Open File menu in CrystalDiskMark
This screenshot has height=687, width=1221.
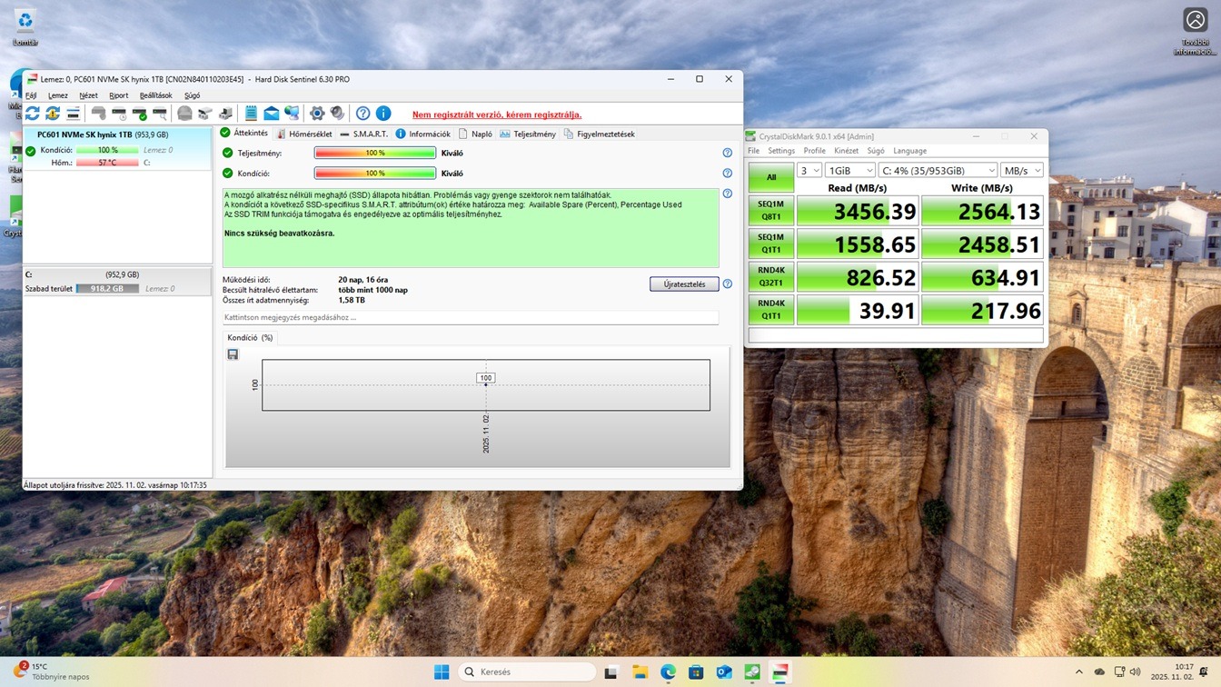point(753,151)
